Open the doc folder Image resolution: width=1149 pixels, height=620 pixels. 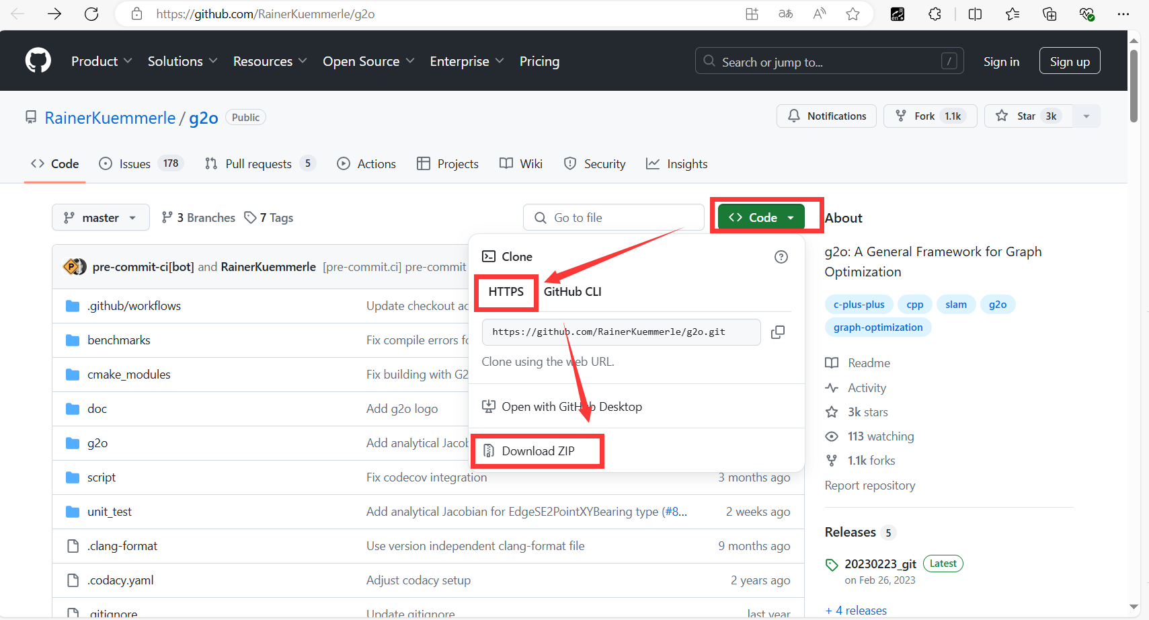coord(97,409)
